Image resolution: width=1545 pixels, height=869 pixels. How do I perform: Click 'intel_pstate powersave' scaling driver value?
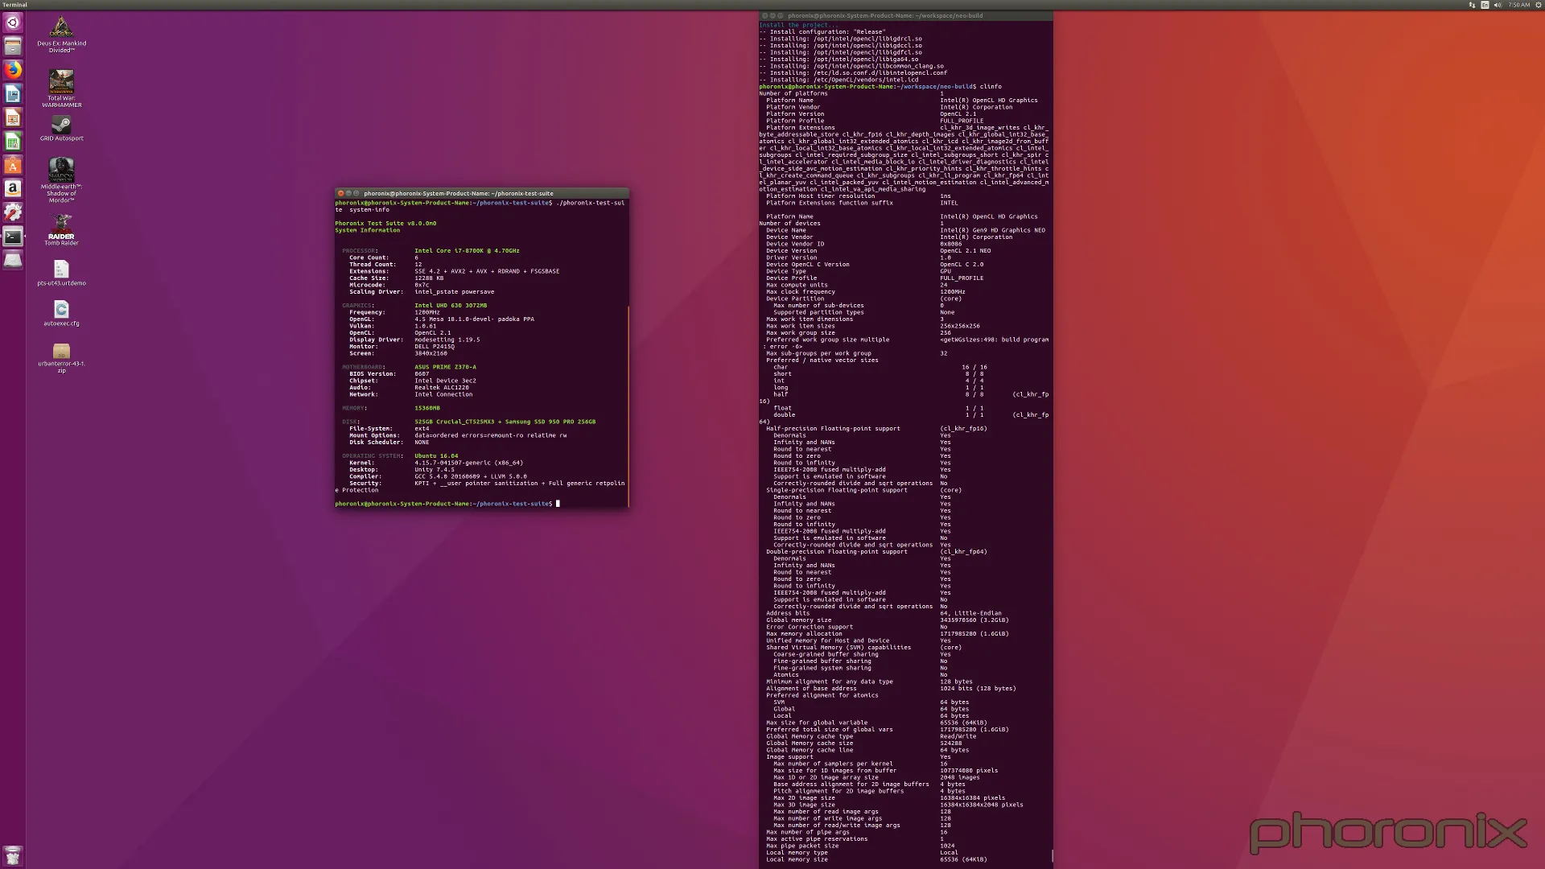(x=455, y=291)
